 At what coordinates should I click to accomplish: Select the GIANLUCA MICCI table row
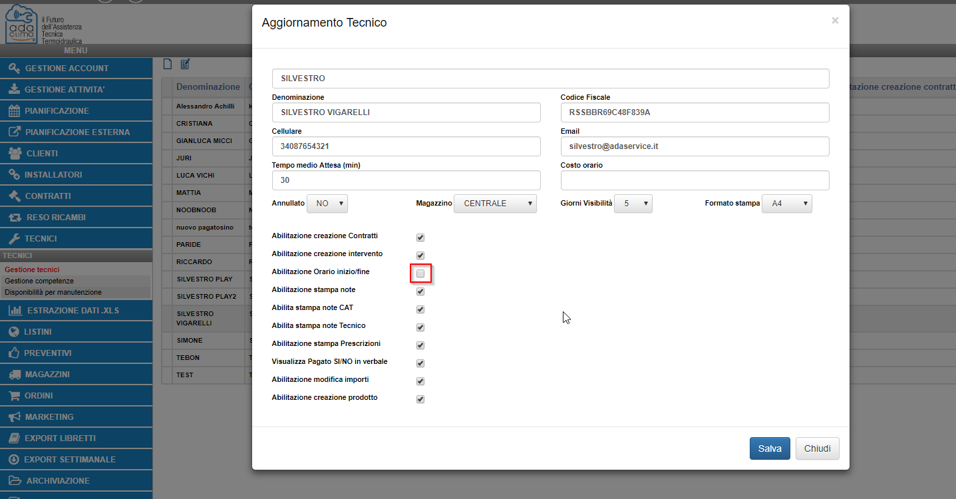pos(206,140)
